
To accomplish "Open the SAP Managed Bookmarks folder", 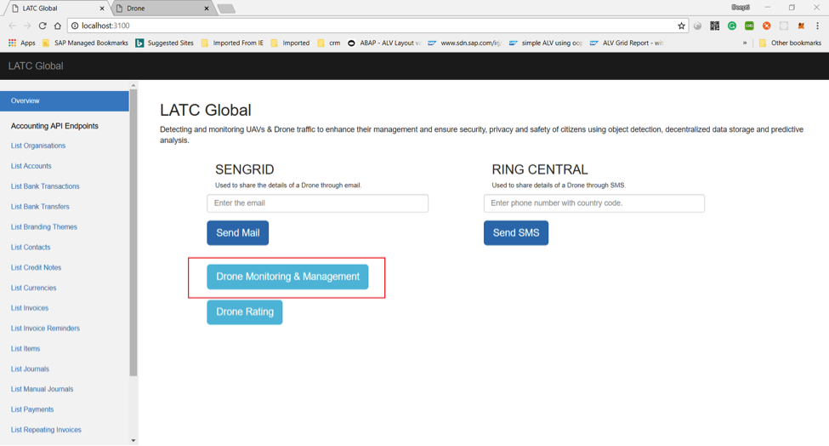I will pos(85,43).
